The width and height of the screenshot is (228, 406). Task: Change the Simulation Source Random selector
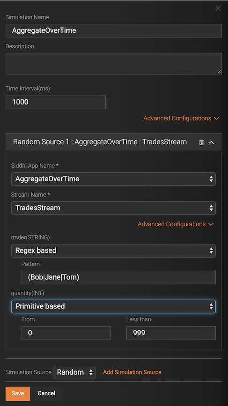click(74, 372)
